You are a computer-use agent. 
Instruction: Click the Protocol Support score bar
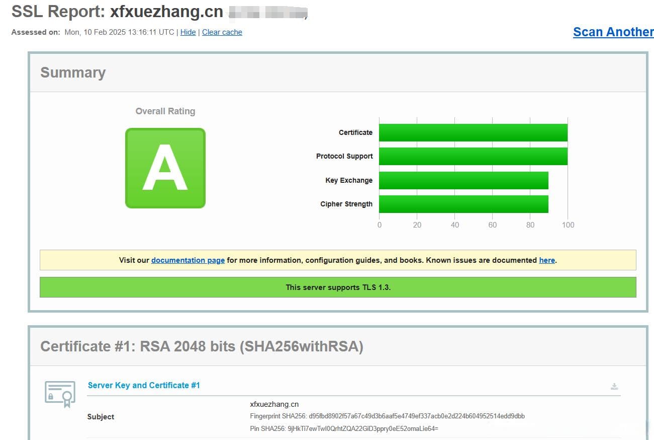[x=473, y=157]
